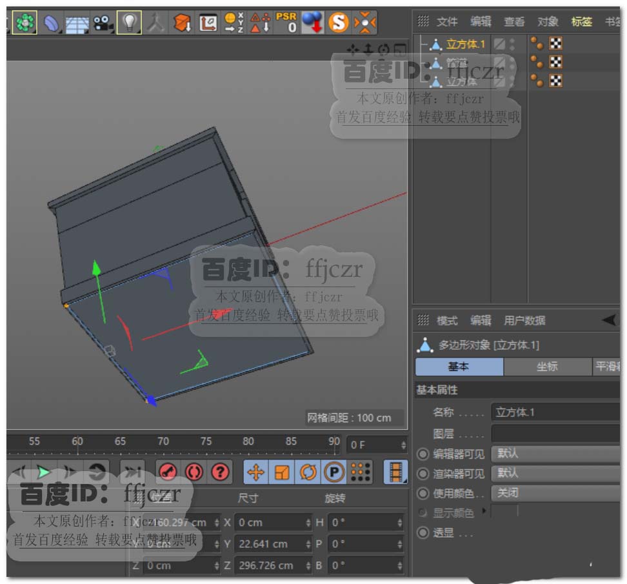Click the 名称 field containing 立方体.1
This screenshot has width=627, height=584.
[555, 412]
